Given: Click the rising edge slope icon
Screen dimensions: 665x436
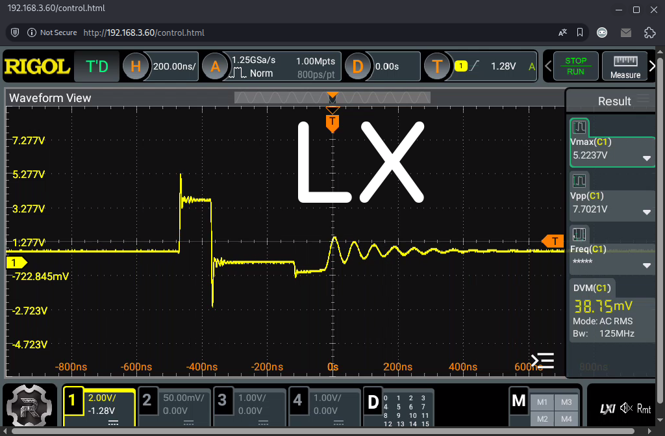Looking at the screenshot, I should pos(475,66).
